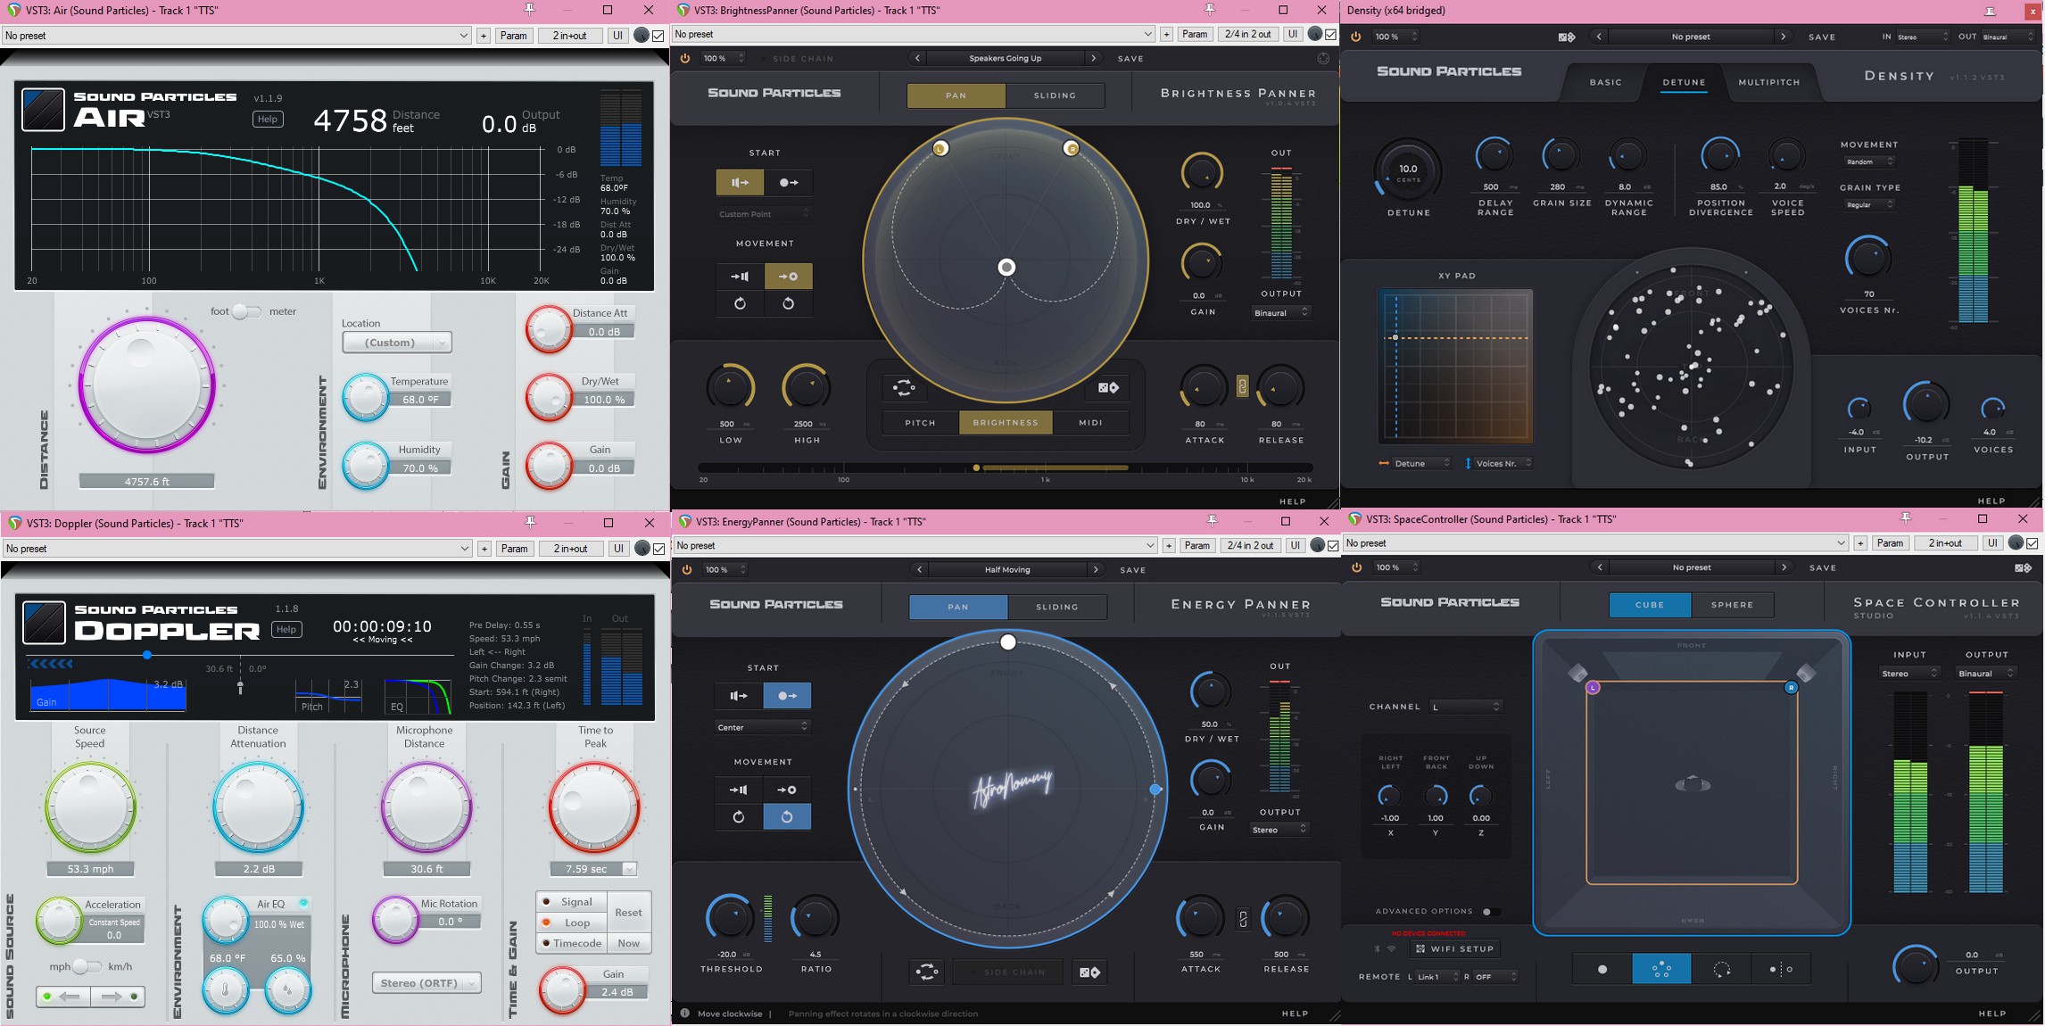
Task: Open the Channel L dropdown in SpaceController
Action: (1466, 707)
